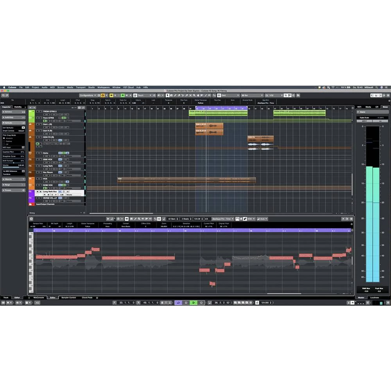Screen dimensions: 391x391
Task: Click the TREM GTRS 2 track name
Action: pyautogui.click(x=50, y=111)
